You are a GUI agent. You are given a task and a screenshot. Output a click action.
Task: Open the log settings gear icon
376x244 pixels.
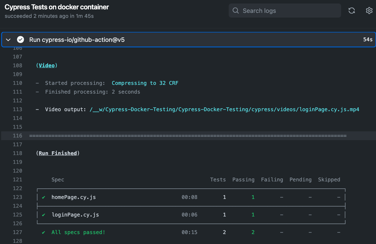[369, 11]
